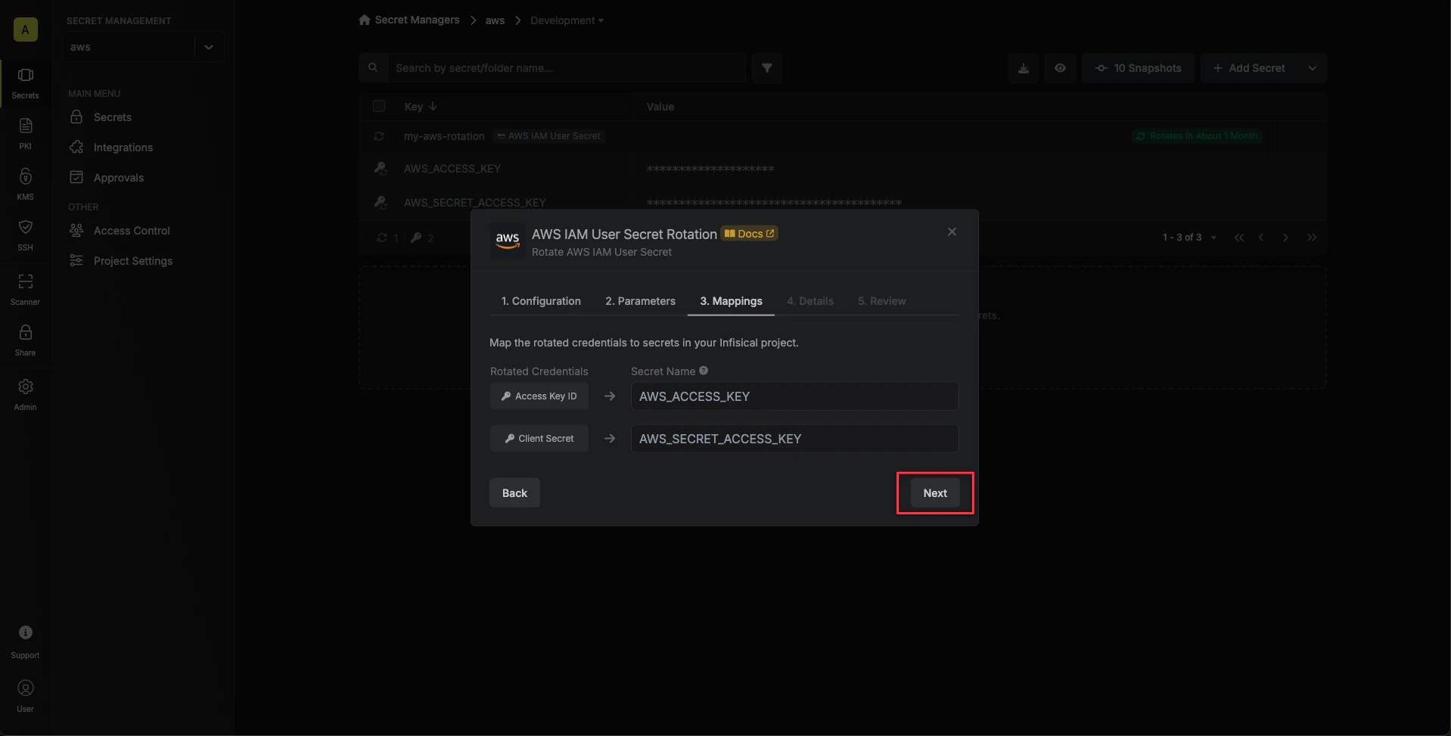Click the key icon on AWS_ACCESS_KEY row

[381, 168]
